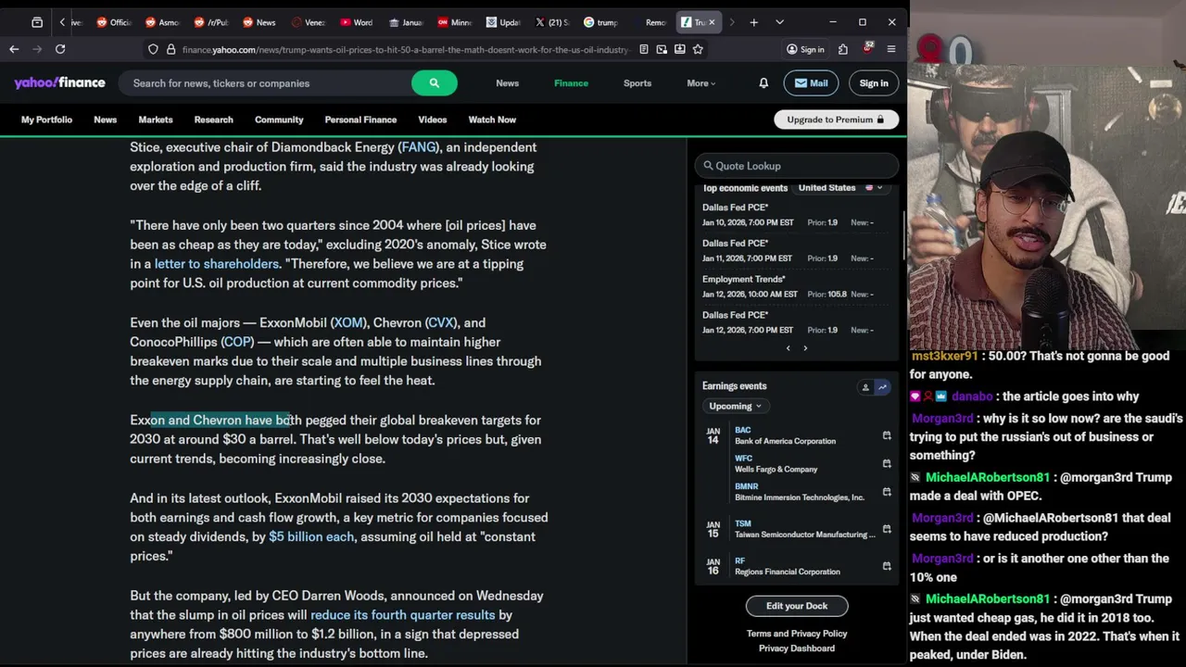Open the list-all-tabs chevron
Screen dimensions: 1186x667
pos(779,22)
